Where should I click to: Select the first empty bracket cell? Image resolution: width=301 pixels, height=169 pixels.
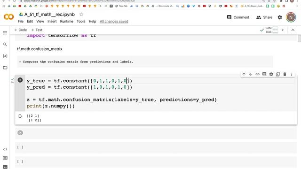20,147
